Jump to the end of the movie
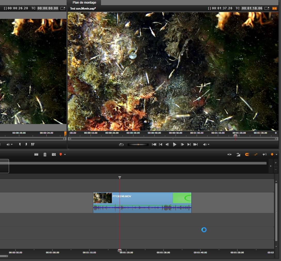This screenshot has width=281, height=261. click(196, 145)
